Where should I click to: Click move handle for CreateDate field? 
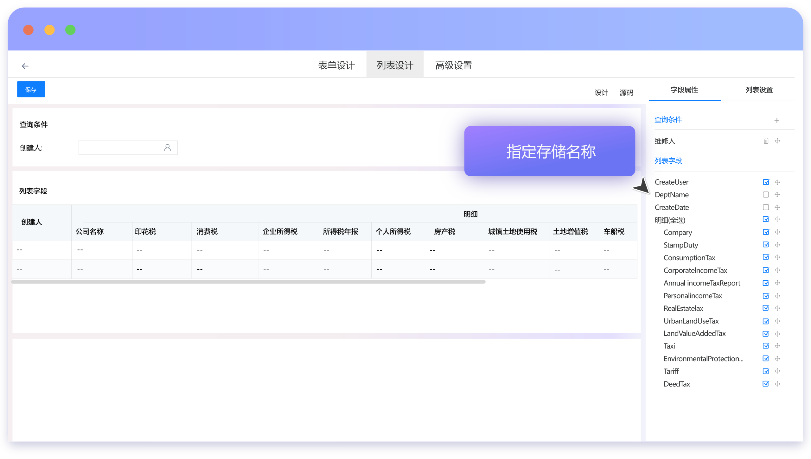(x=777, y=207)
